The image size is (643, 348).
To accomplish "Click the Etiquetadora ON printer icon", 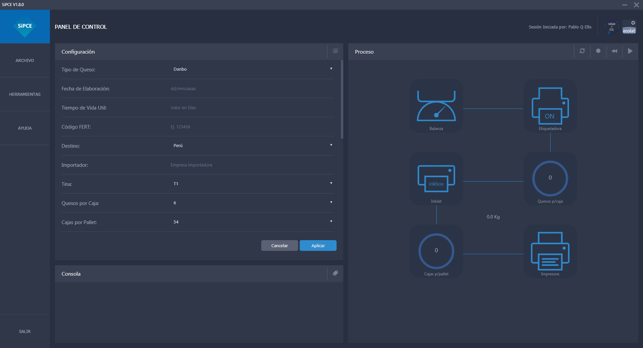I will click(x=550, y=106).
